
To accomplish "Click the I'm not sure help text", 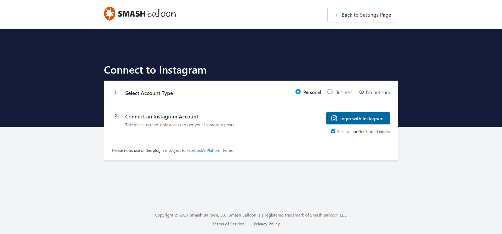I will click(x=378, y=92).
